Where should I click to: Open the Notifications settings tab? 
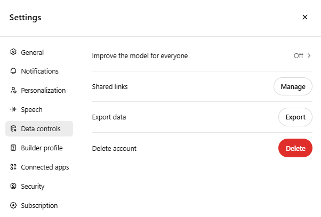(x=39, y=71)
